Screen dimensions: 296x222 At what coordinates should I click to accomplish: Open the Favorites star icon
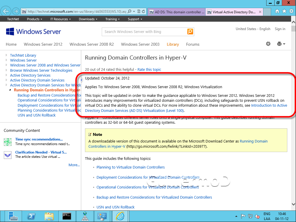(284, 12)
